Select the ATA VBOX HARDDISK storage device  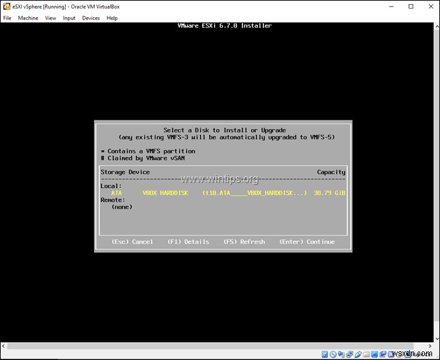(x=223, y=193)
